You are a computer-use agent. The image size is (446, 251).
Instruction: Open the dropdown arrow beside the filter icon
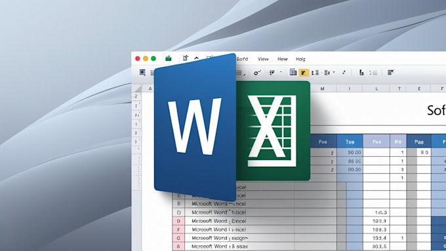click(x=281, y=72)
